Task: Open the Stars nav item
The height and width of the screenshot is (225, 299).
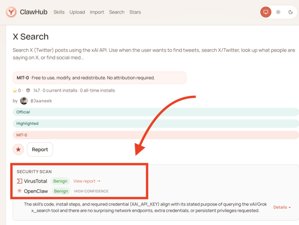Action: [x=135, y=12]
